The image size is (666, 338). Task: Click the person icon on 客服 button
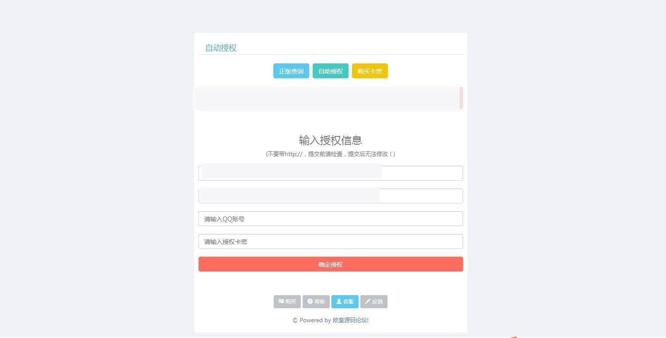click(x=339, y=301)
